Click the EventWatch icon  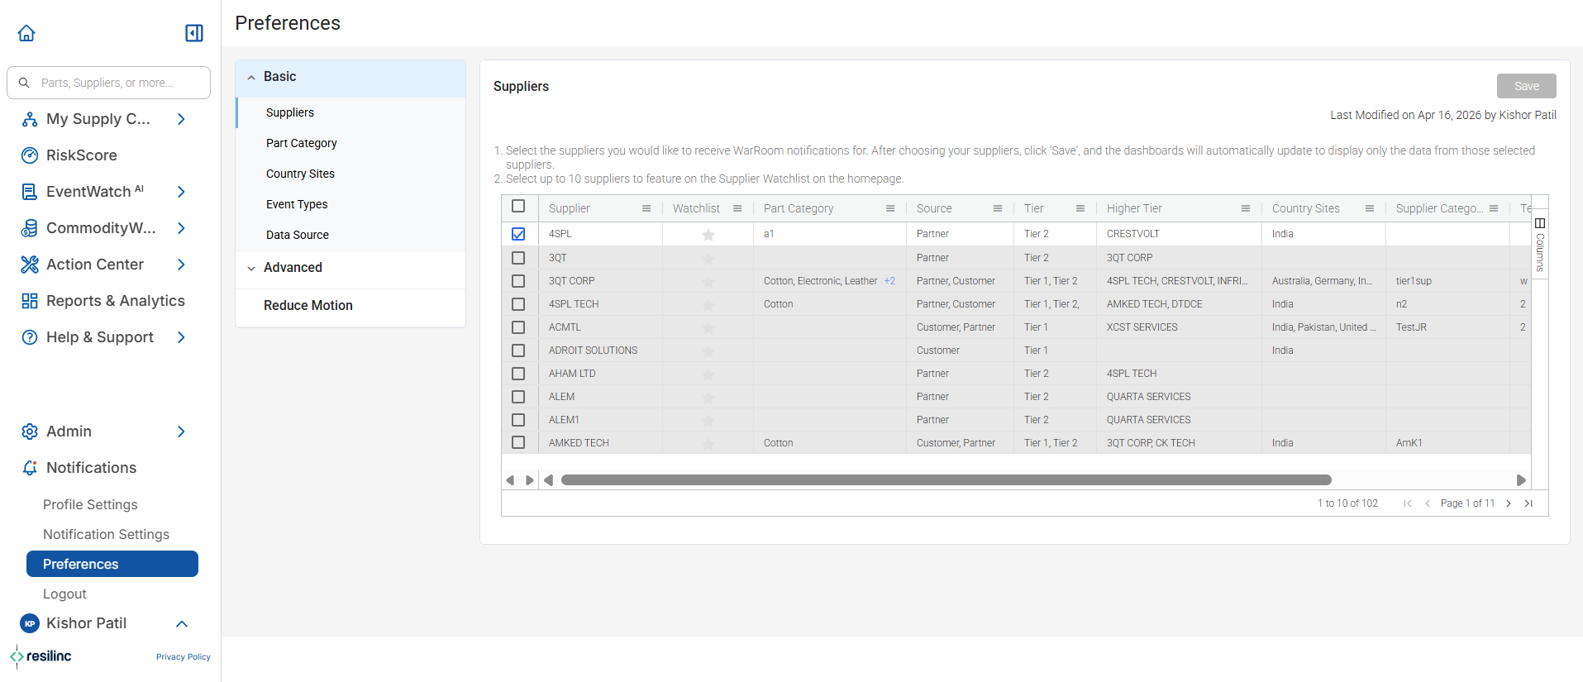point(30,192)
